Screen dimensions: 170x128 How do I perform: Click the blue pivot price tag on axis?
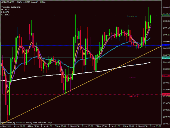click(166, 45)
